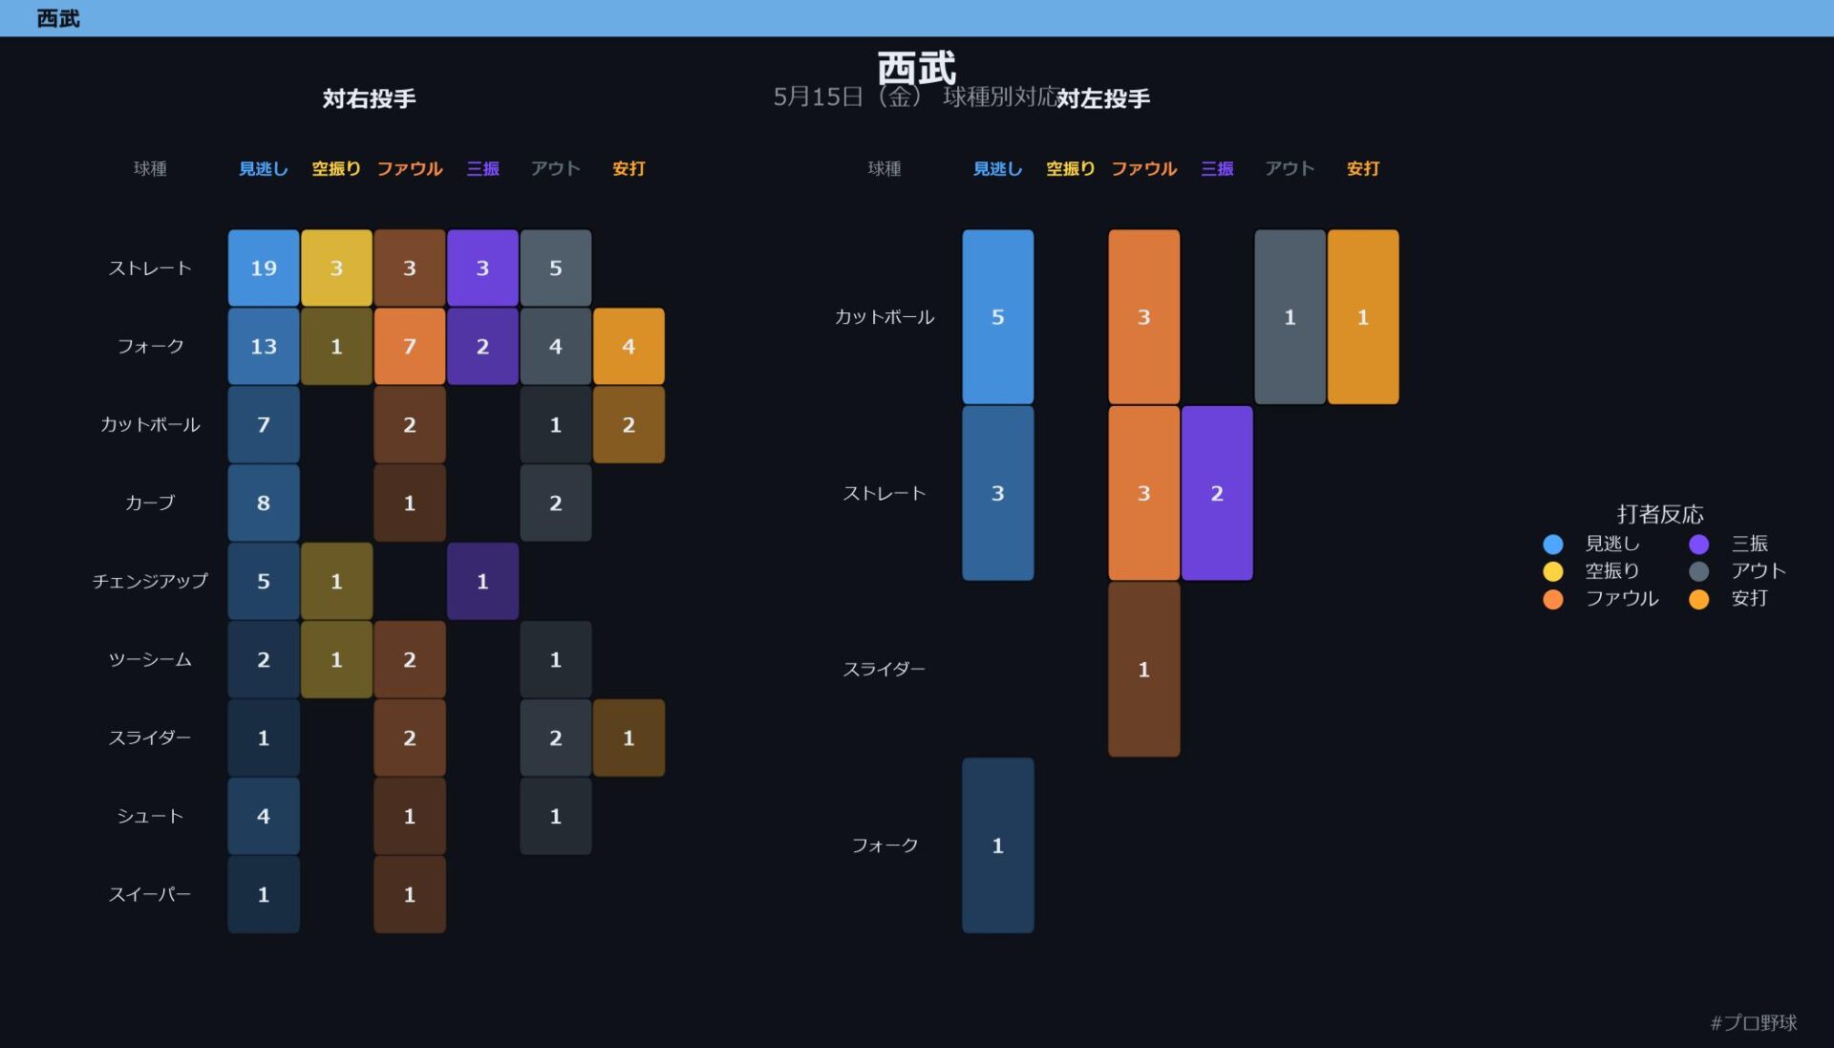Click the 見逃し column header under 対右投手
Viewport: 1834px width, 1048px height.
264,169
